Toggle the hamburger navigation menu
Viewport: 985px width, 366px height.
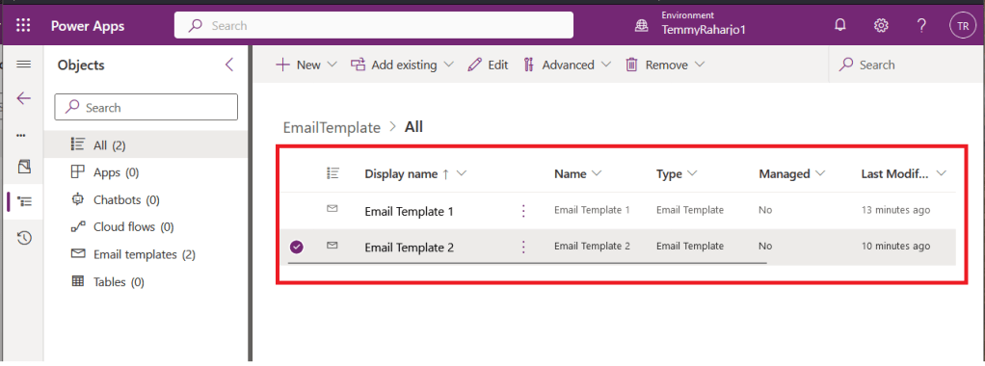tap(23, 64)
